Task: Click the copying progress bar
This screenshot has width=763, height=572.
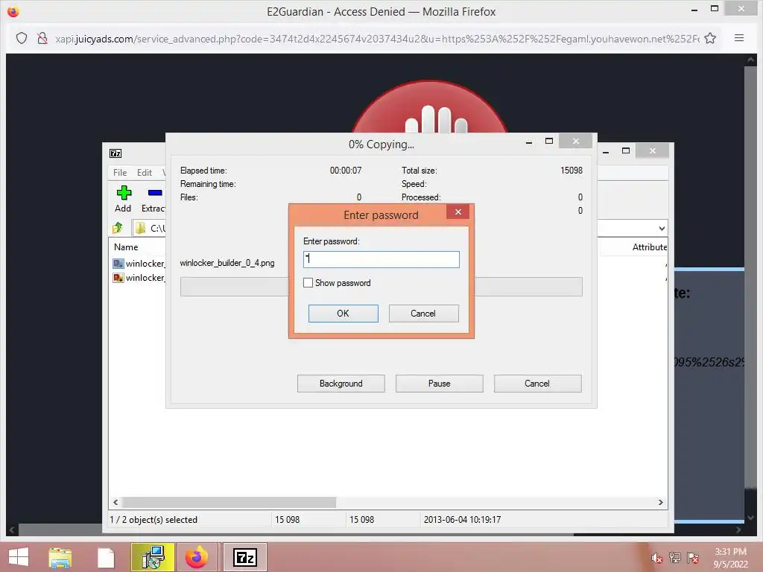Action: tap(381, 287)
